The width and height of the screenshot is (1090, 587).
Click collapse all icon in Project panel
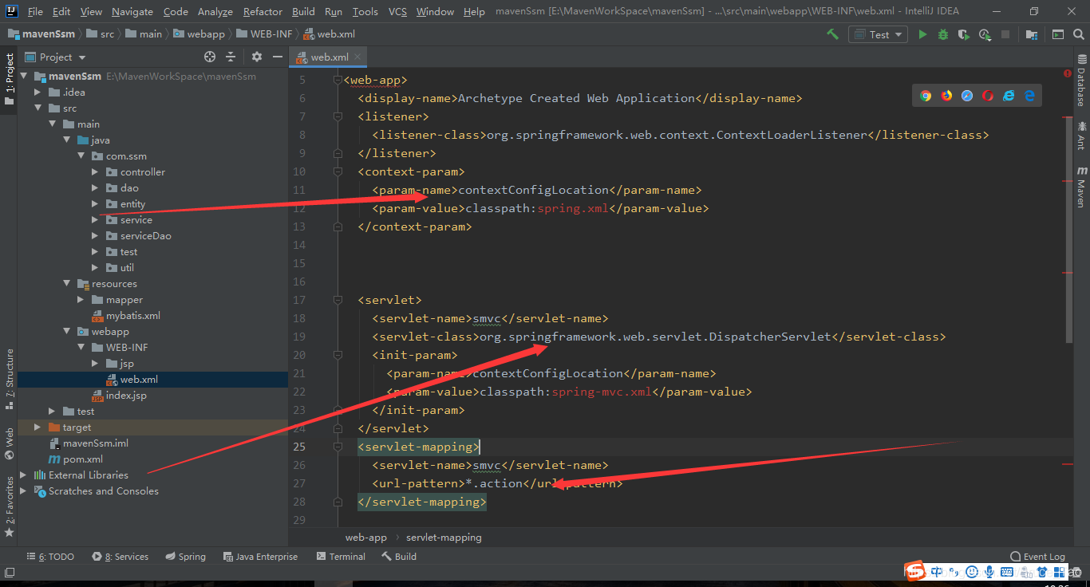(x=231, y=57)
